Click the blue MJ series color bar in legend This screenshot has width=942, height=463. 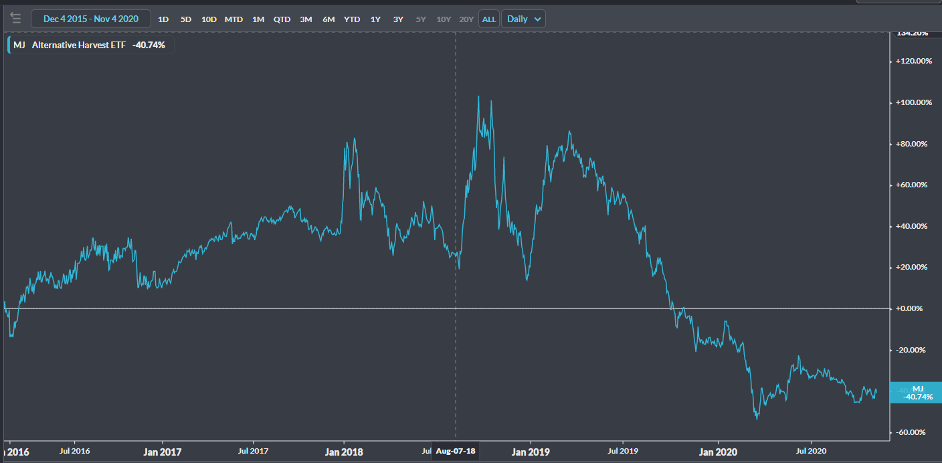[x=9, y=45]
